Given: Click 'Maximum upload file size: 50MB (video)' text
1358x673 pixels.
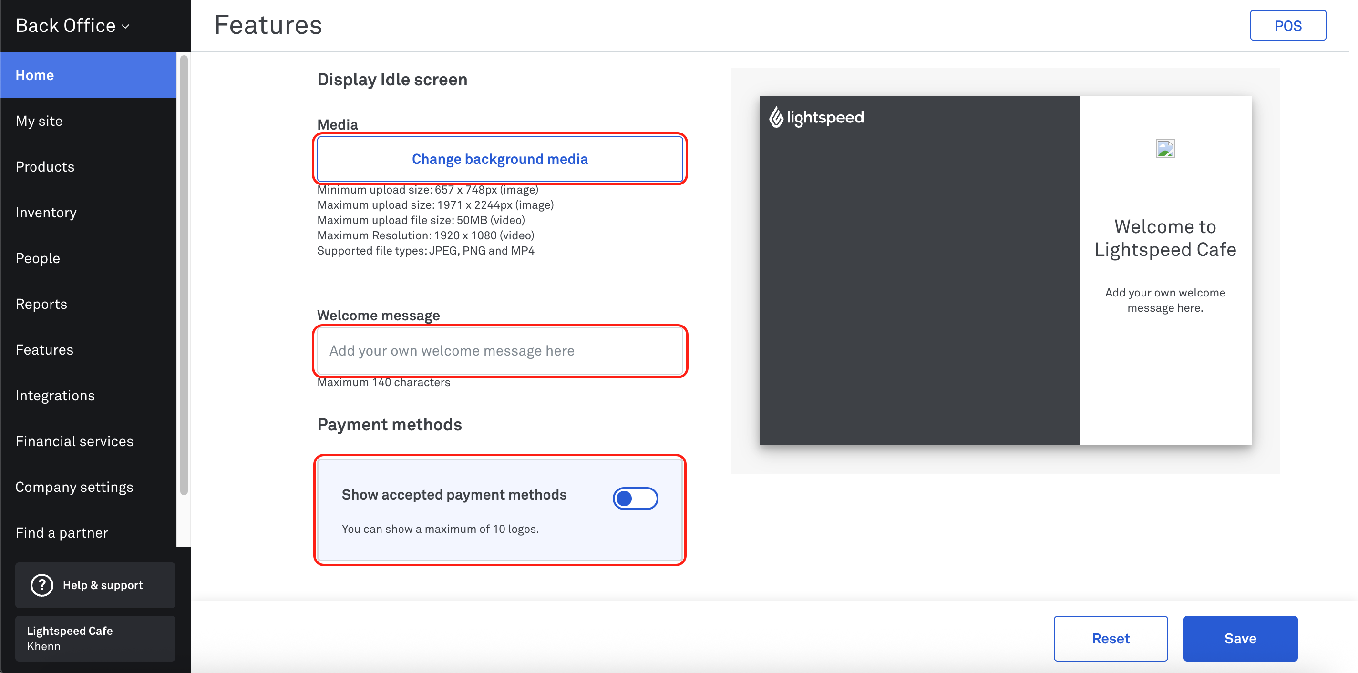Looking at the screenshot, I should (421, 220).
